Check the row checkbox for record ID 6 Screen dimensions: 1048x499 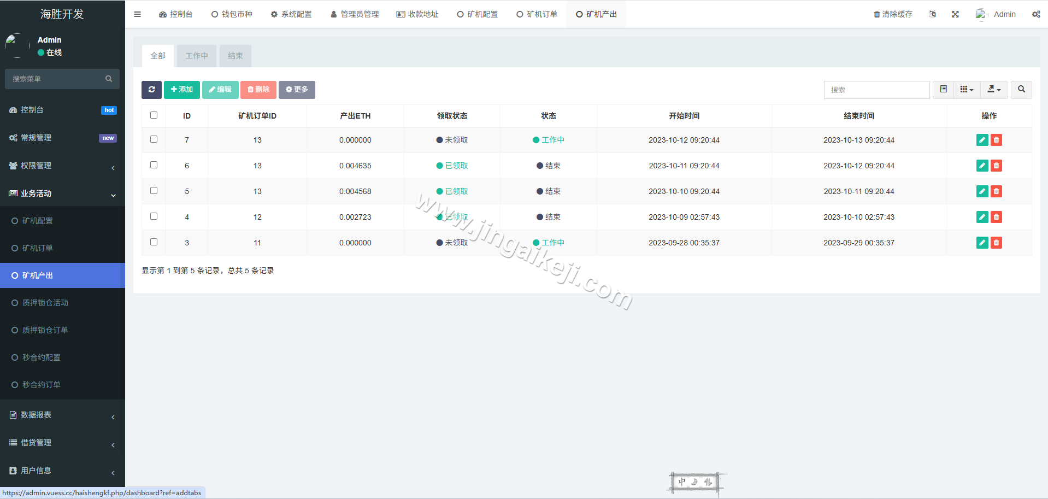(x=154, y=165)
